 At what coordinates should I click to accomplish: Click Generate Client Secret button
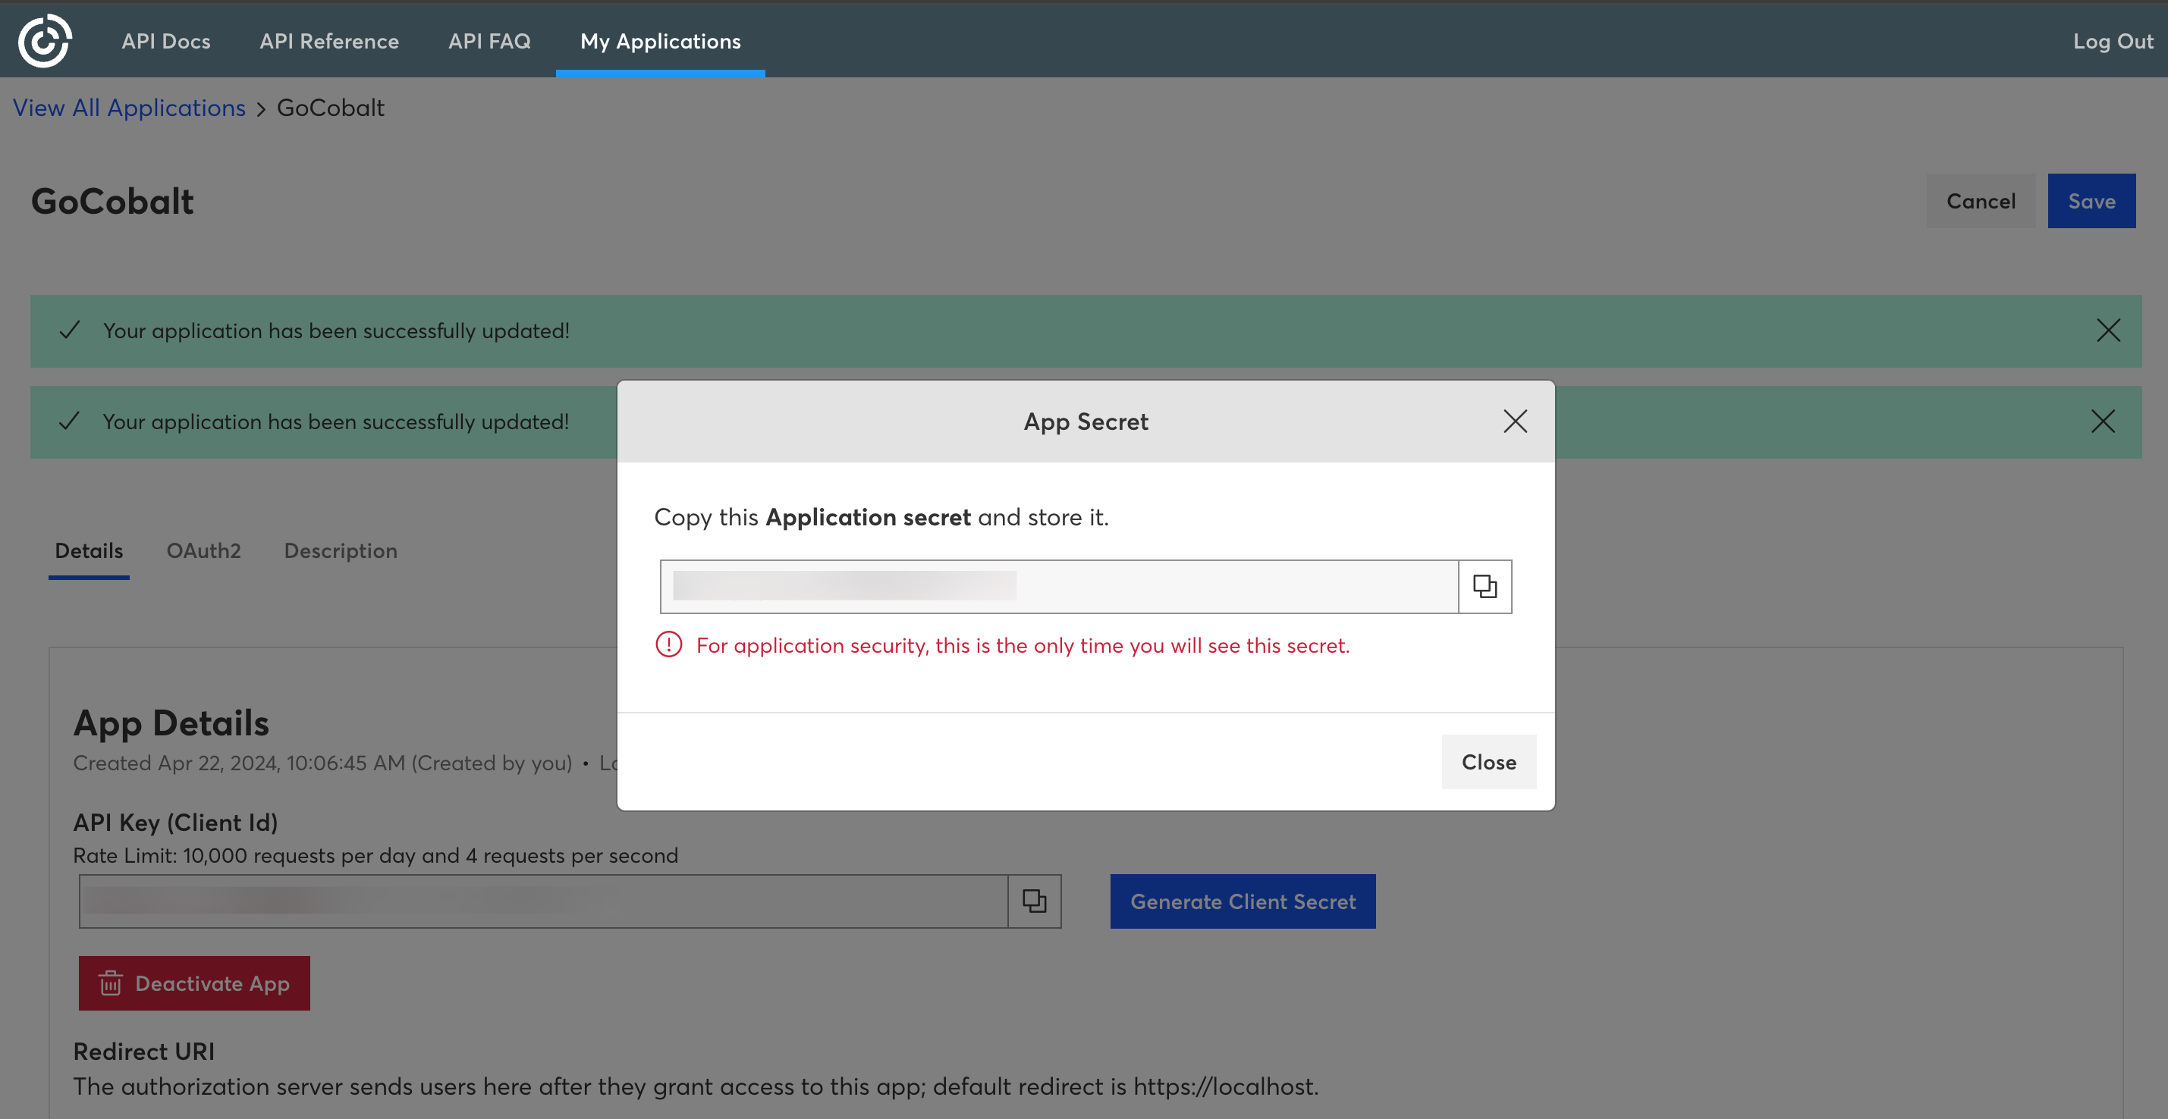[x=1243, y=901]
